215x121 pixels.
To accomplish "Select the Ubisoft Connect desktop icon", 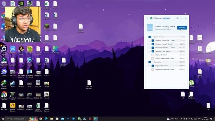I will point(47,107).
